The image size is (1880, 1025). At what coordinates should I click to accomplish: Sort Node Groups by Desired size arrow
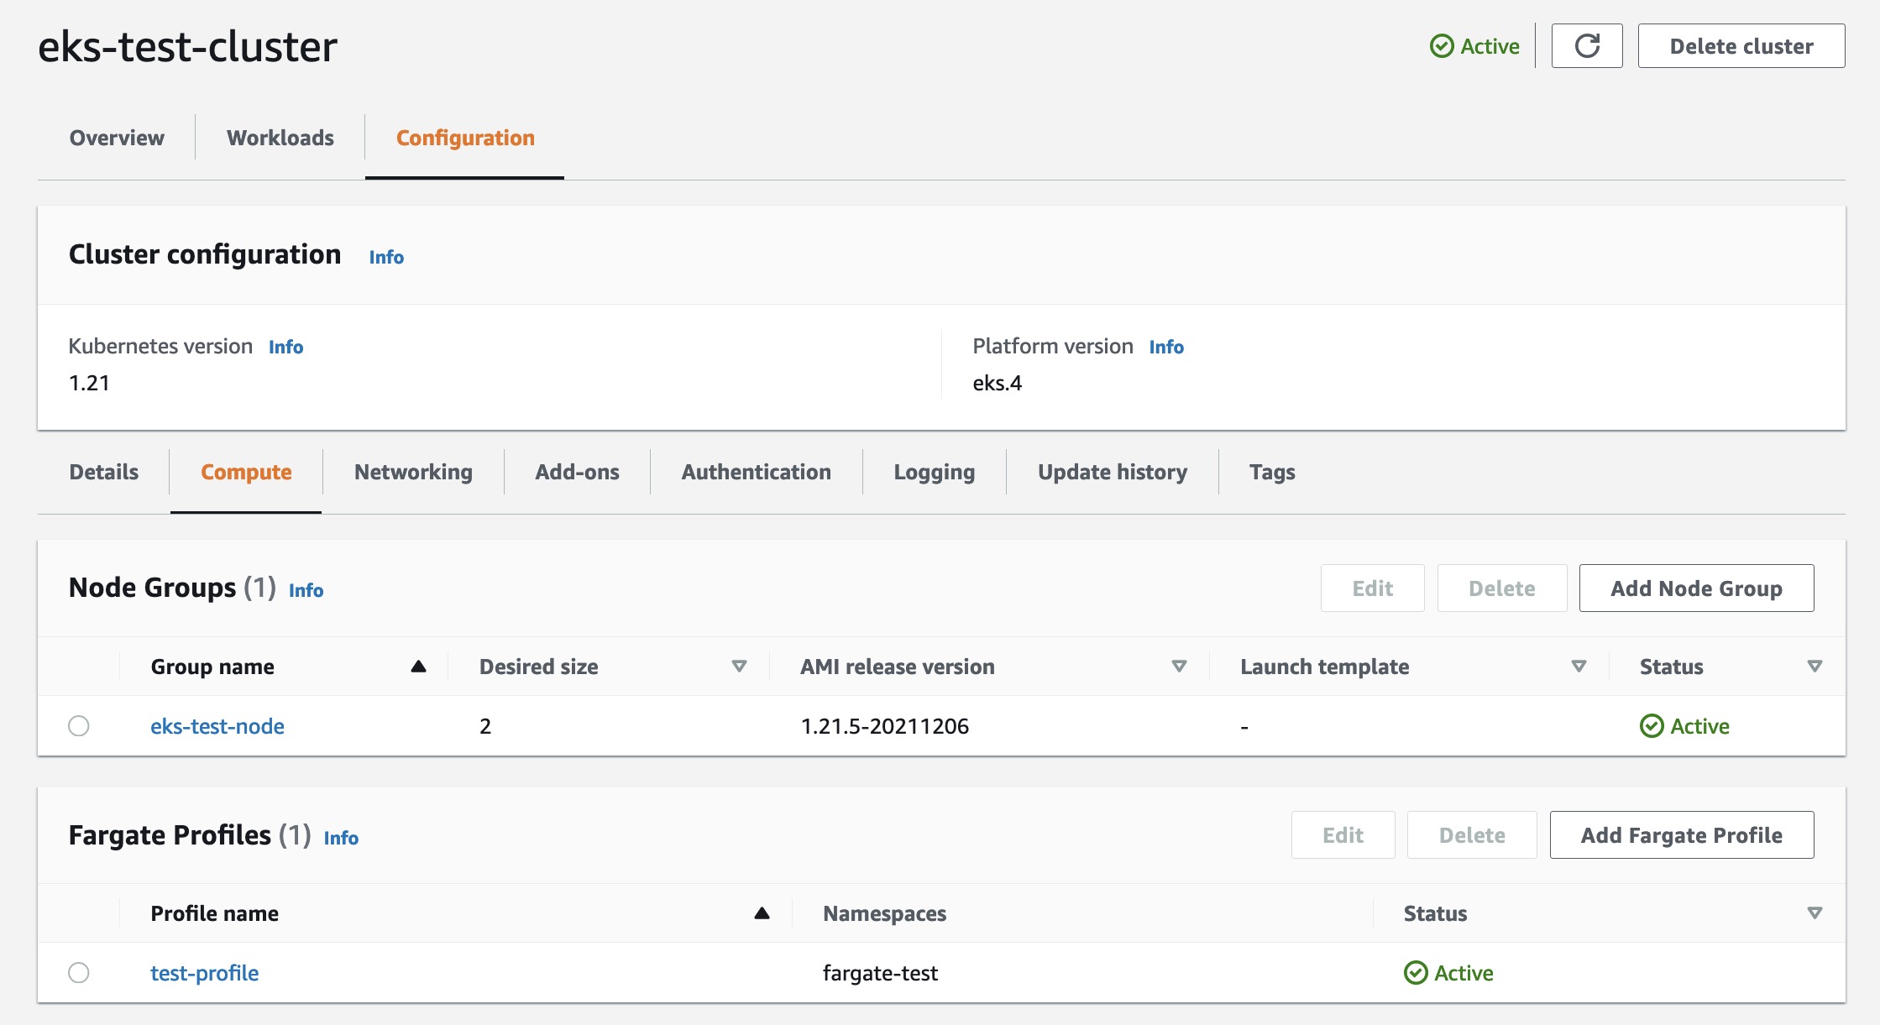(739, 667)
